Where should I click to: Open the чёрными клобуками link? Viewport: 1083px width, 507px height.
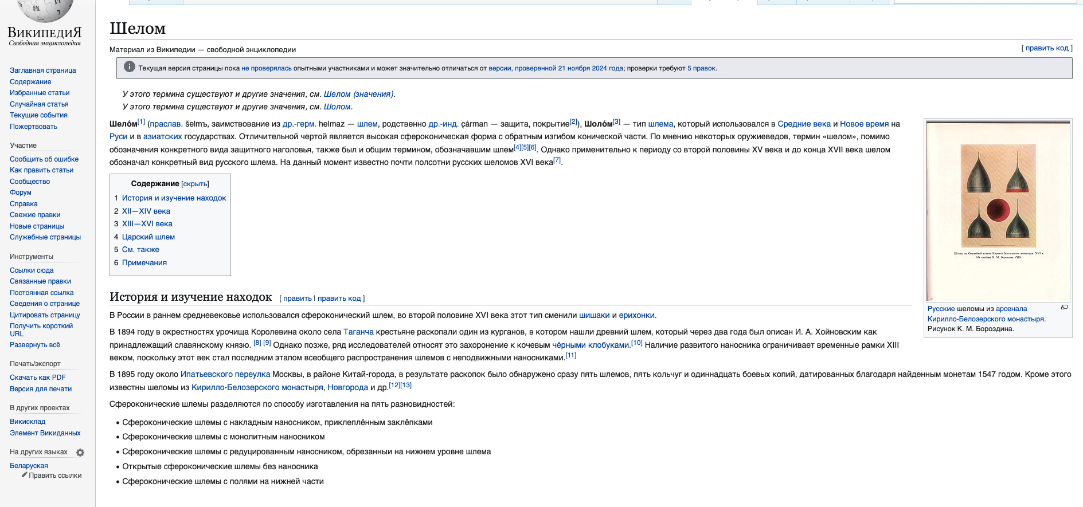click(590, 345)
